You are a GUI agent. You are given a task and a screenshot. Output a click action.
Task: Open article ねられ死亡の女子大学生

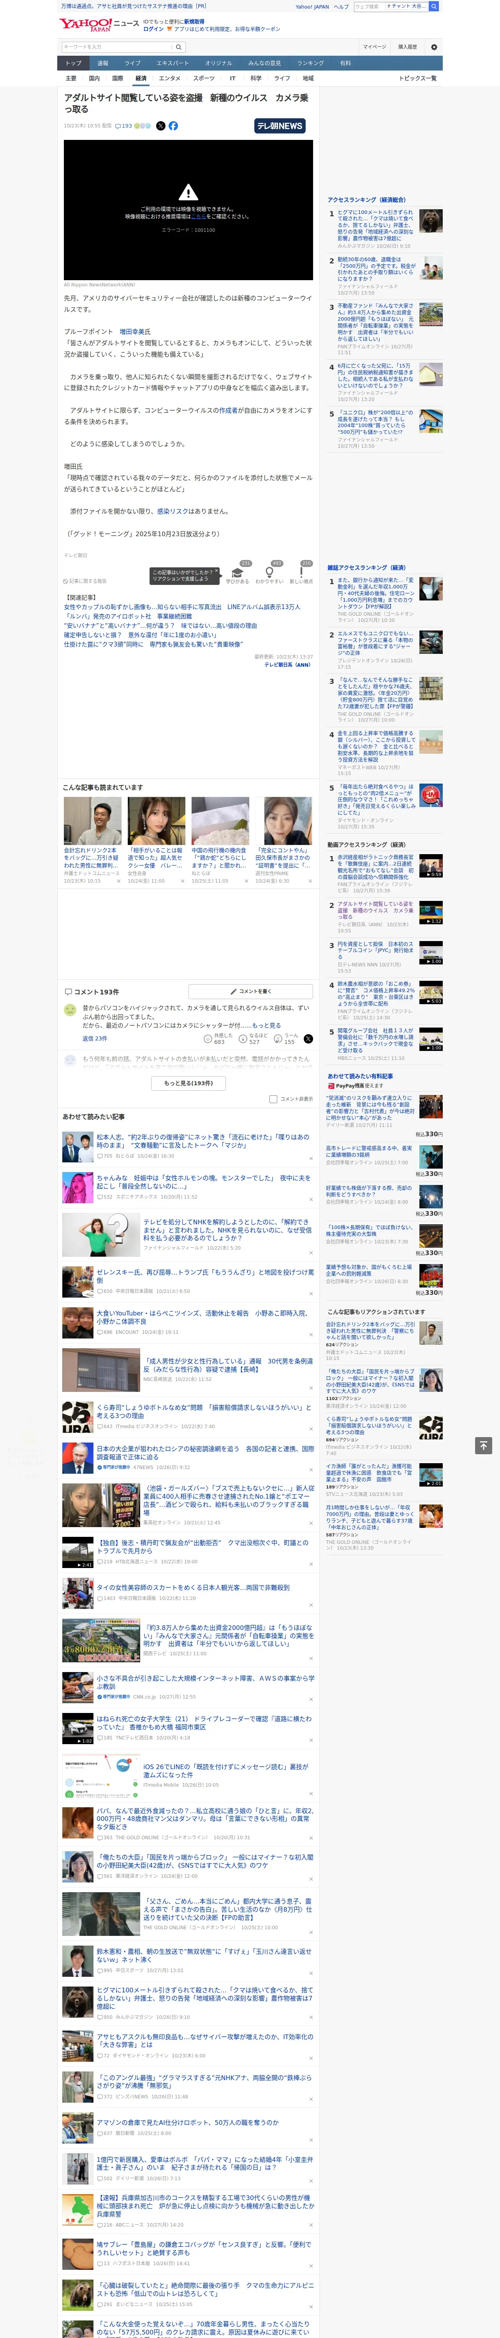click(x=203, y=1723)
